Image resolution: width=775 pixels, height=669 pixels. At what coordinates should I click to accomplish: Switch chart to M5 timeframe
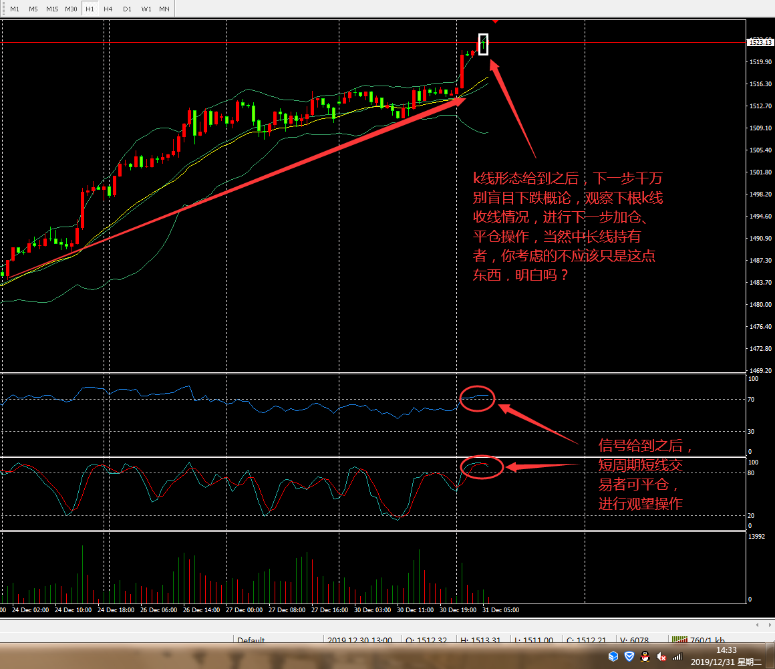pos(33,9)
